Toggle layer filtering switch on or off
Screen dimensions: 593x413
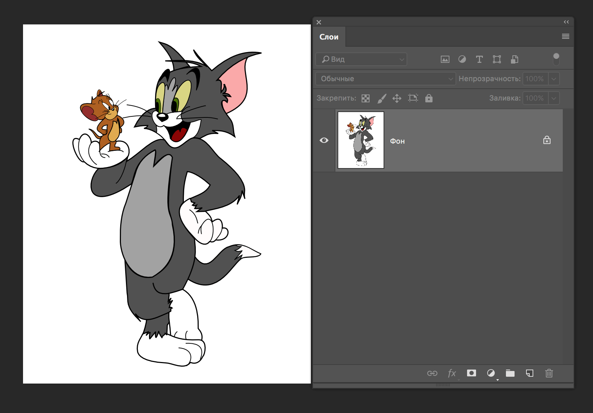(556, 59)
